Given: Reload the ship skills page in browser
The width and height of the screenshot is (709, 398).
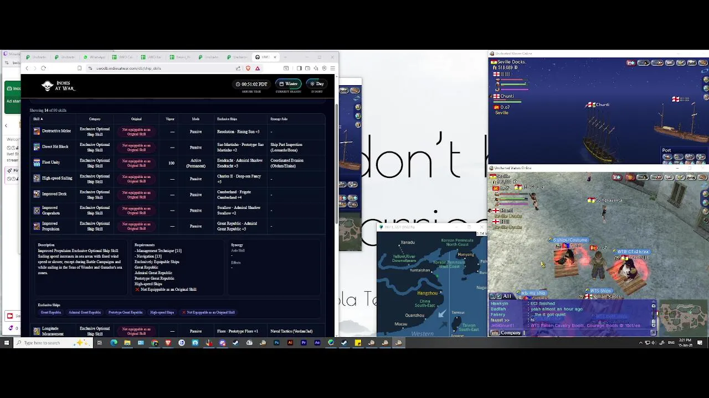Looking at the screenshot, I should [x=43, y=68].
